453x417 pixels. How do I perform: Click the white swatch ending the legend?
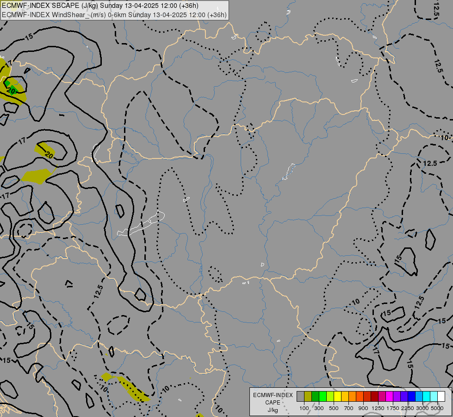(x=441, y=397)
